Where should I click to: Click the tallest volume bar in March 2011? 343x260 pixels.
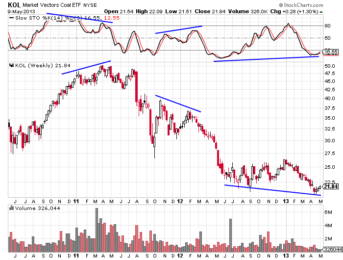[x=97, y=230]
